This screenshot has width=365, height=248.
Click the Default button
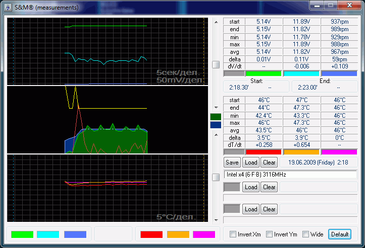pos(340,234)
